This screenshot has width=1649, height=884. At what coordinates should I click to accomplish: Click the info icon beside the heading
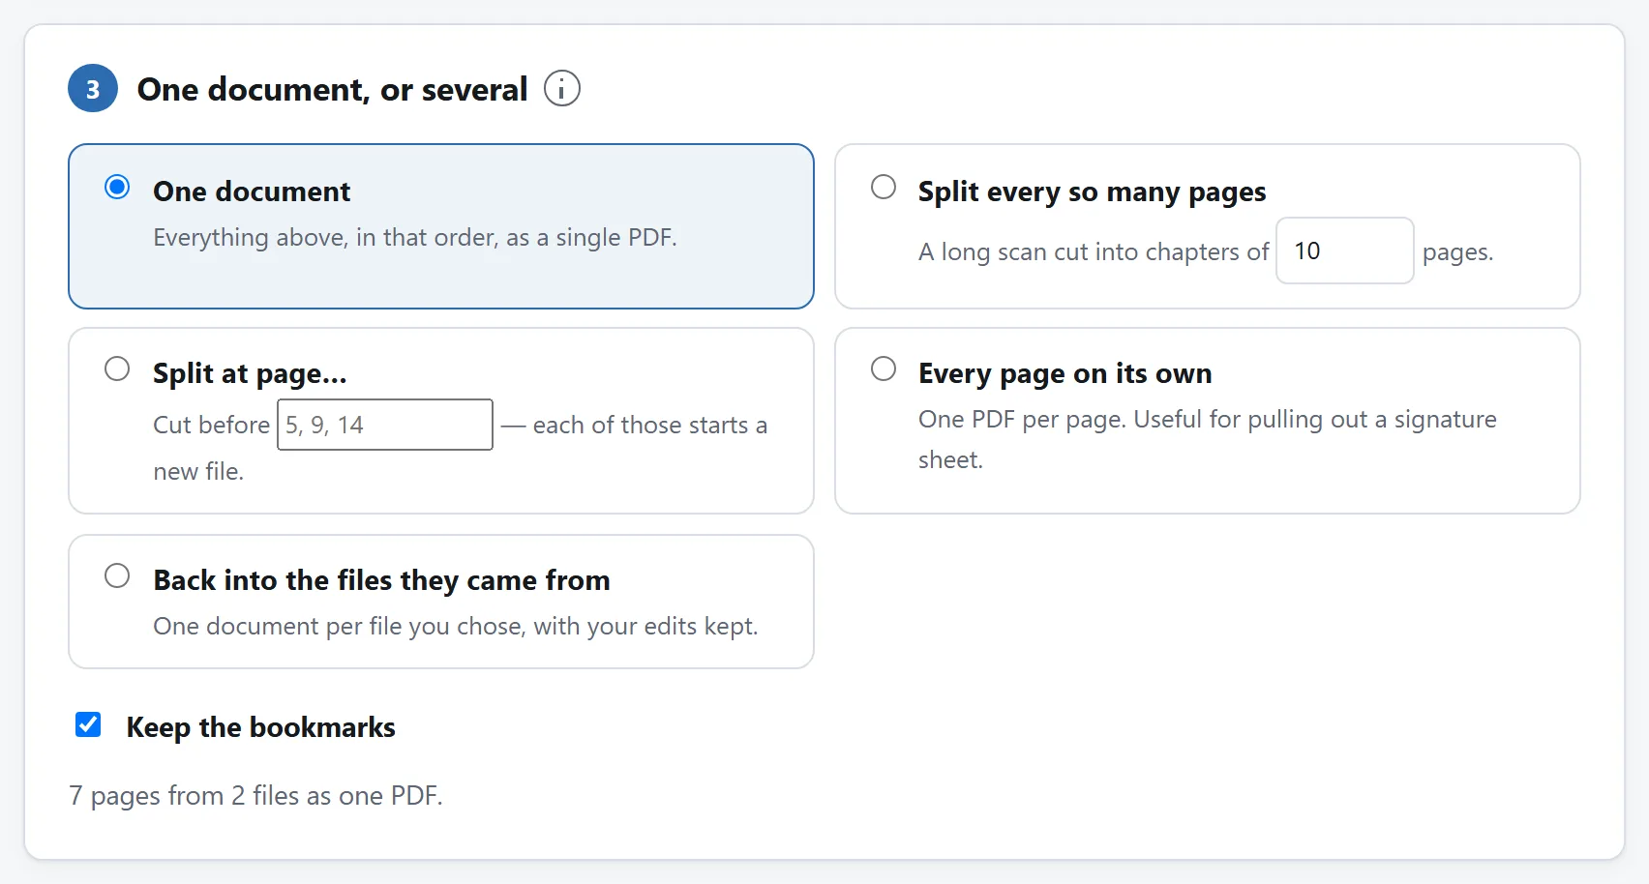[561, 88]
